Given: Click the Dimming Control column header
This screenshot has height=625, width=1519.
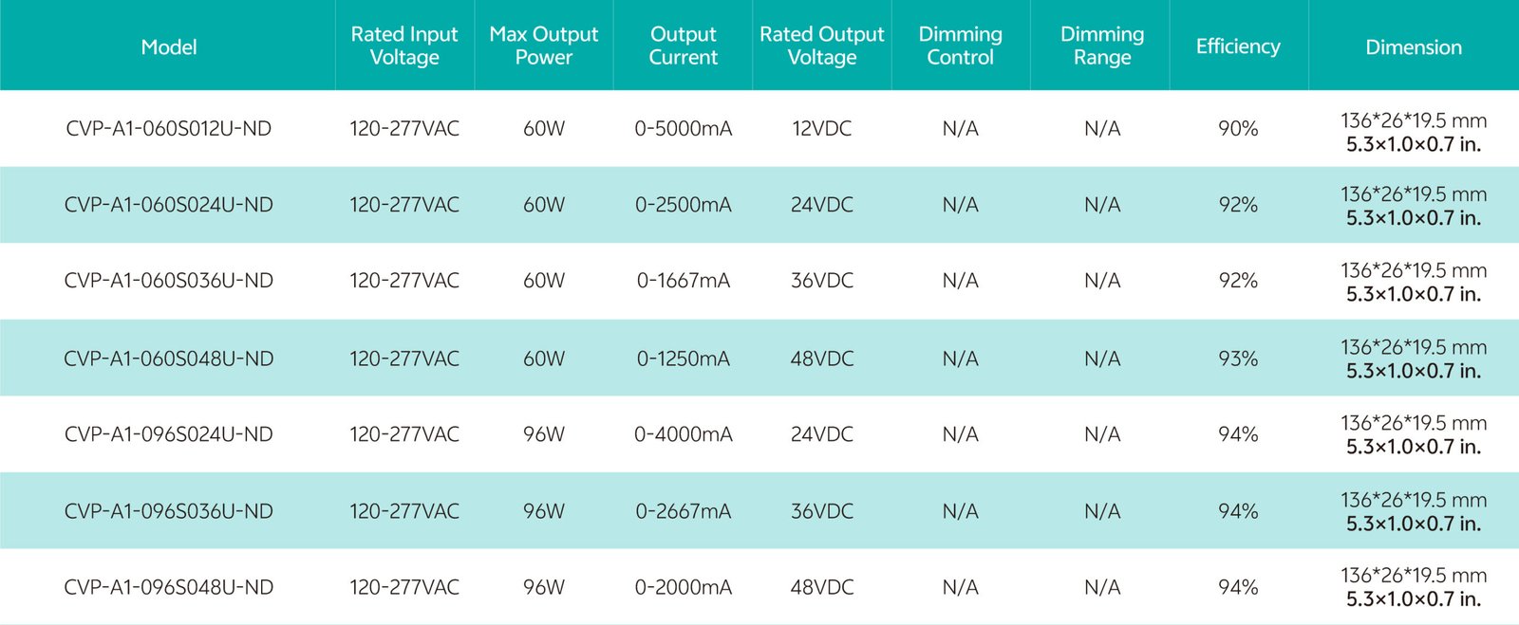Looking at the screenshot, I should (960, 46).
